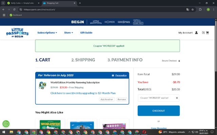This screenshot has height=135, width=217.
Task: Close the Shopping Cart tab
Action: 75,3
